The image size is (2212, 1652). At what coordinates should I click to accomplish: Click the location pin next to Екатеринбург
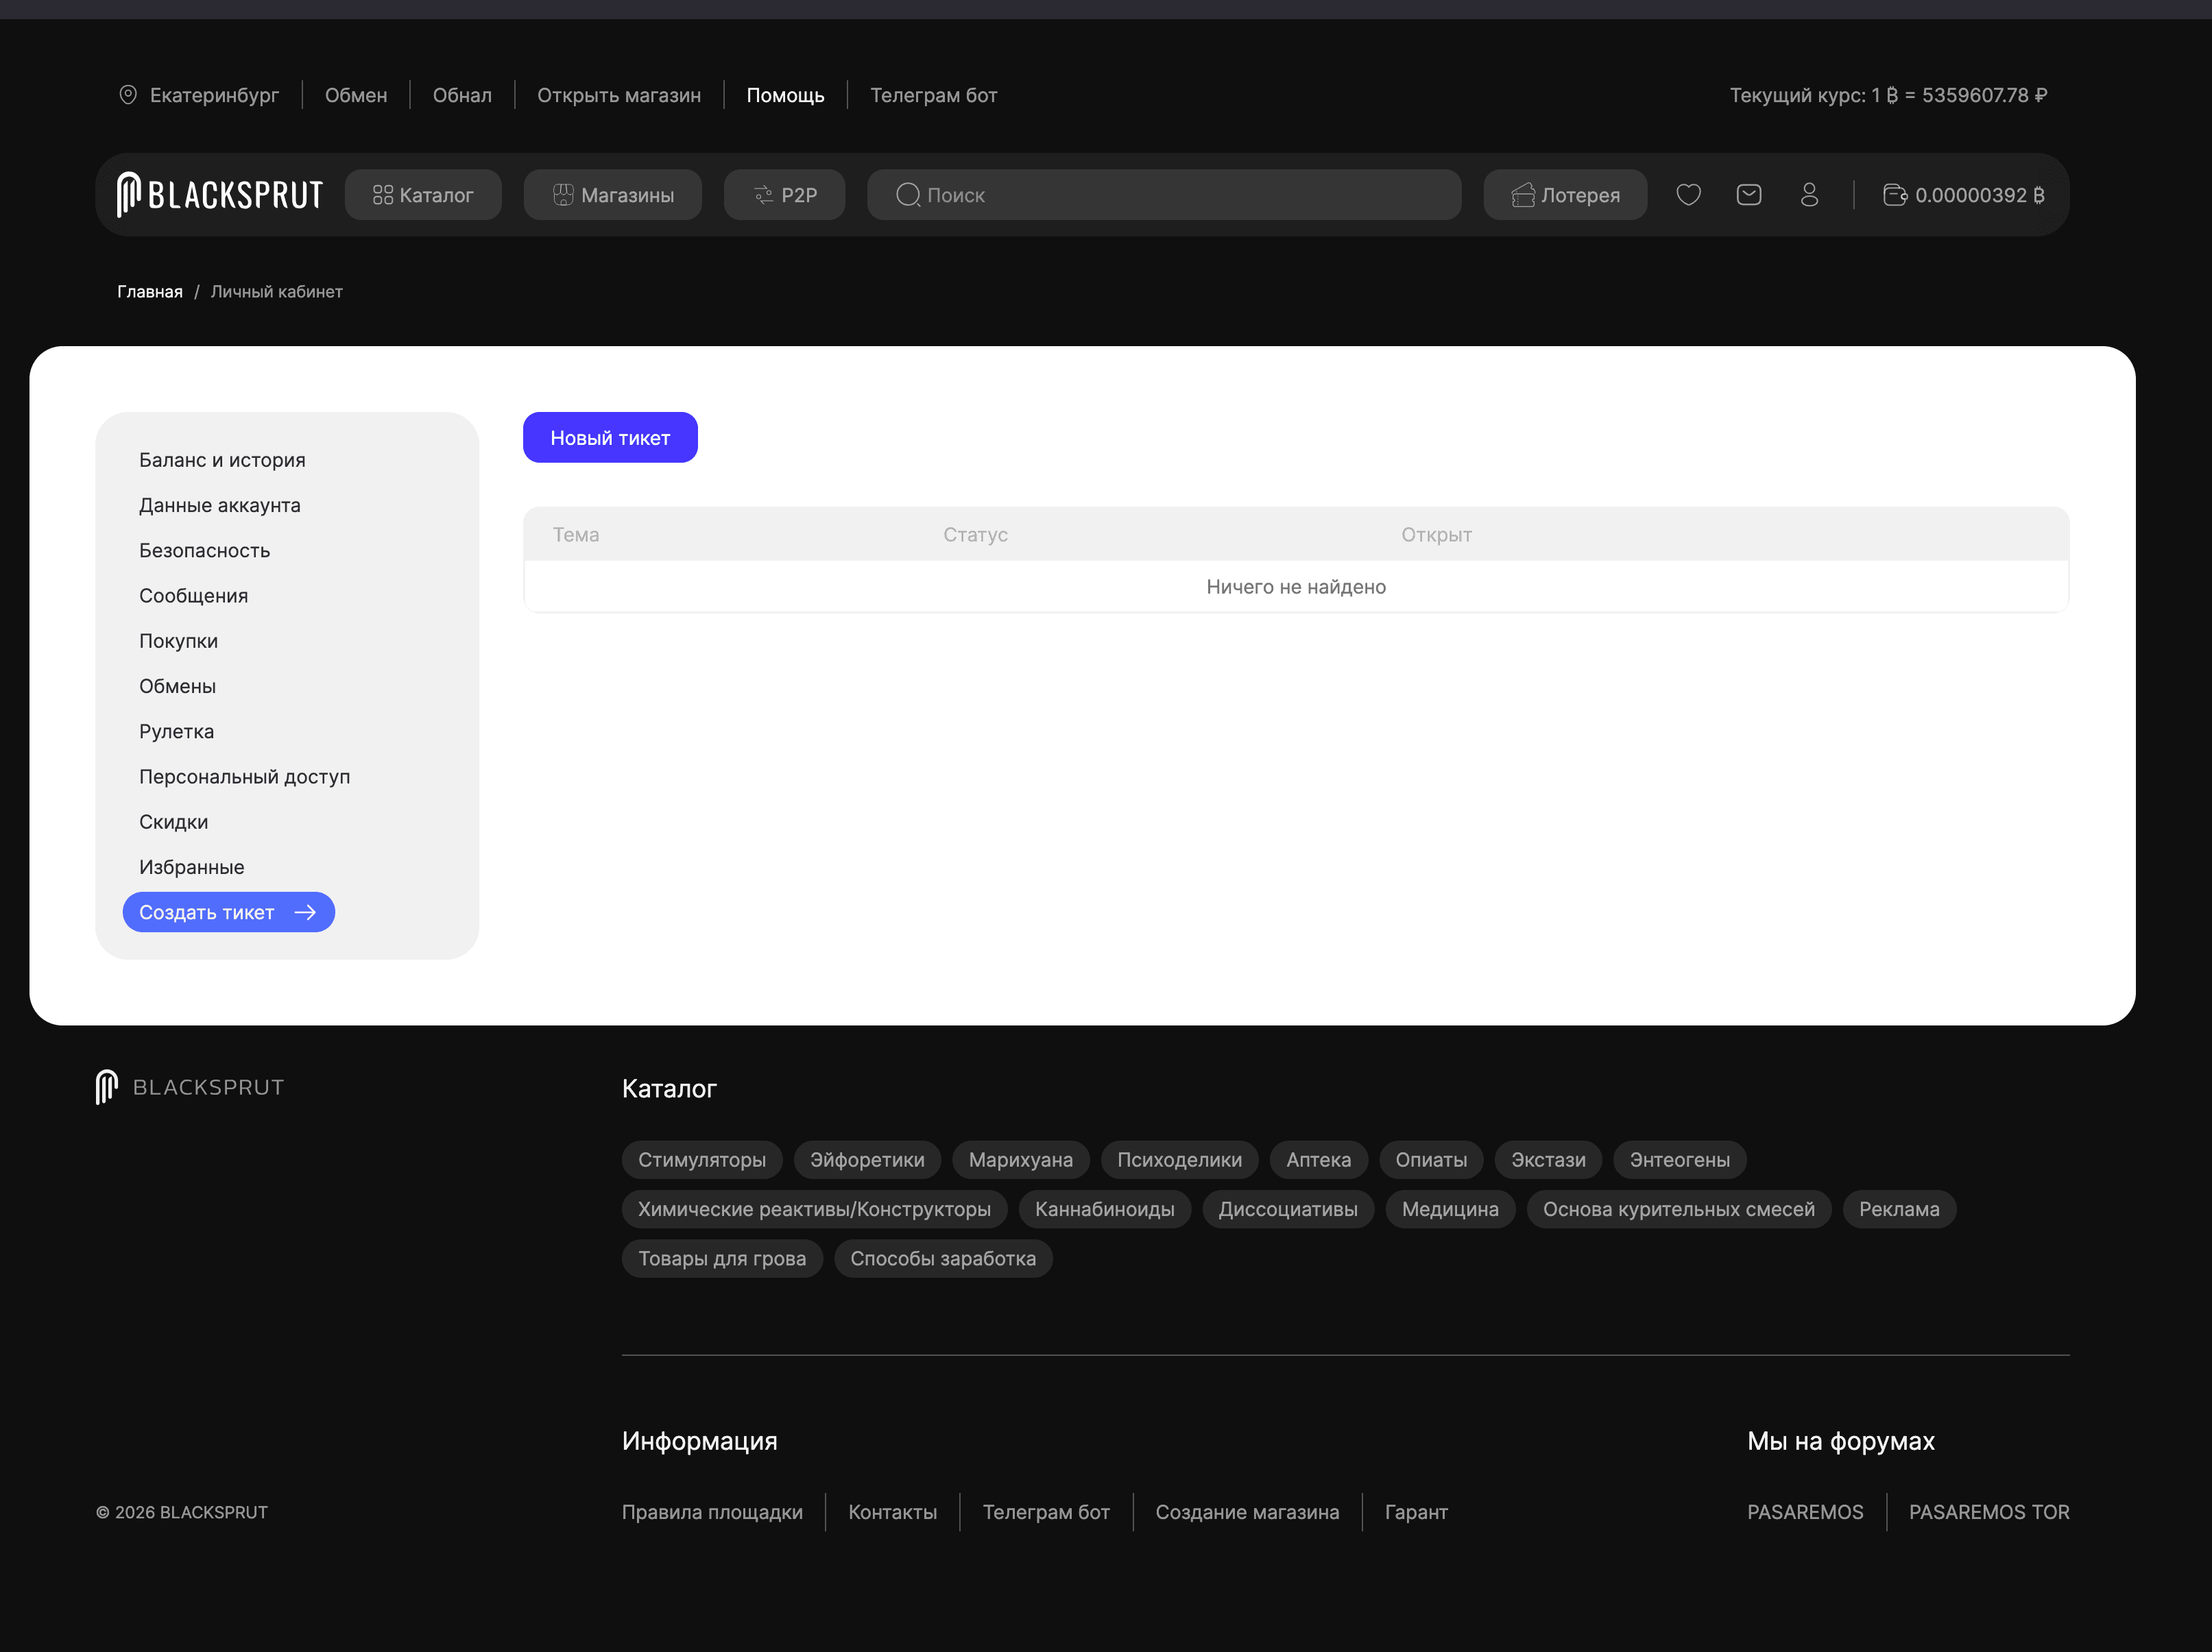128,95
